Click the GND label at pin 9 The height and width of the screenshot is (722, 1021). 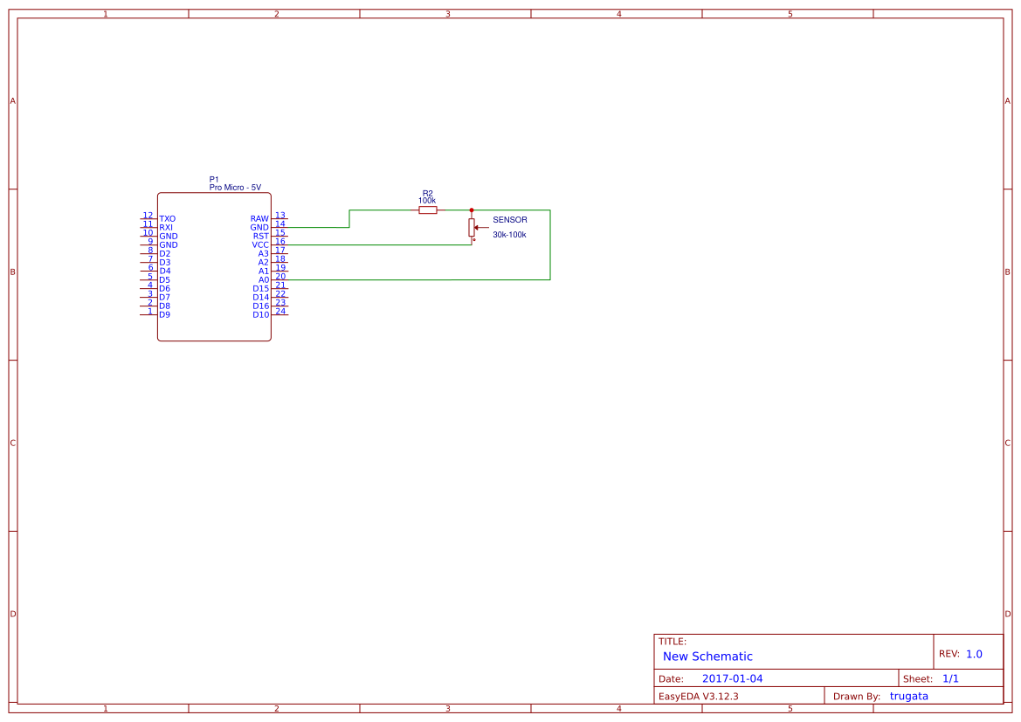169,244
